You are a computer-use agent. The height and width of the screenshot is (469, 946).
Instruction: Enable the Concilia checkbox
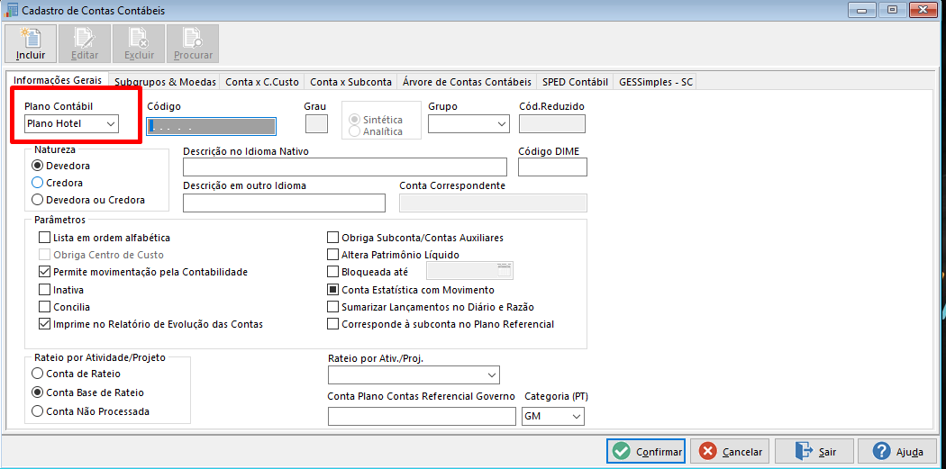44,307
